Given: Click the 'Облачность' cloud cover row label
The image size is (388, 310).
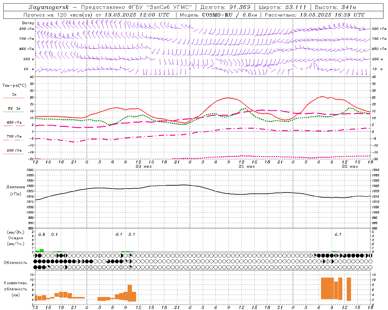Looking at the screenshot, I should point(15,263).
